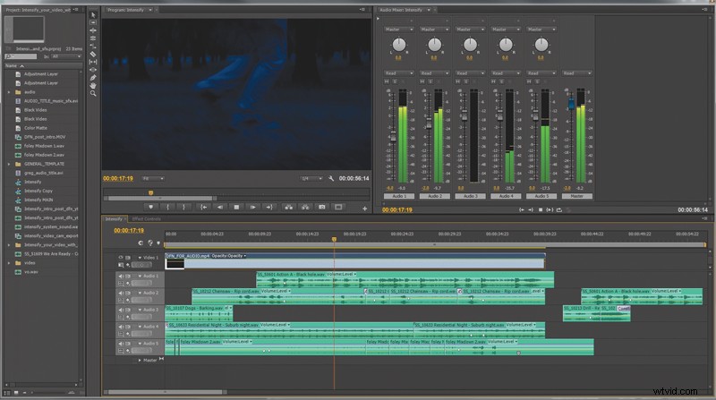The height and width of the screenshot is (400, 716).
Task: Select the Slide tool
Action: pos(93,70)
